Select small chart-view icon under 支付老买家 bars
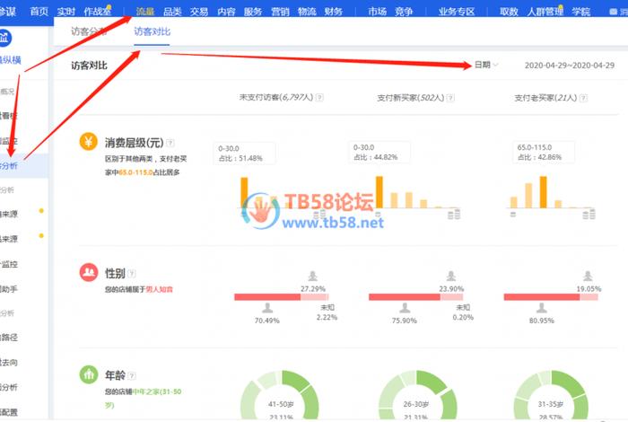 click(512, 215)
